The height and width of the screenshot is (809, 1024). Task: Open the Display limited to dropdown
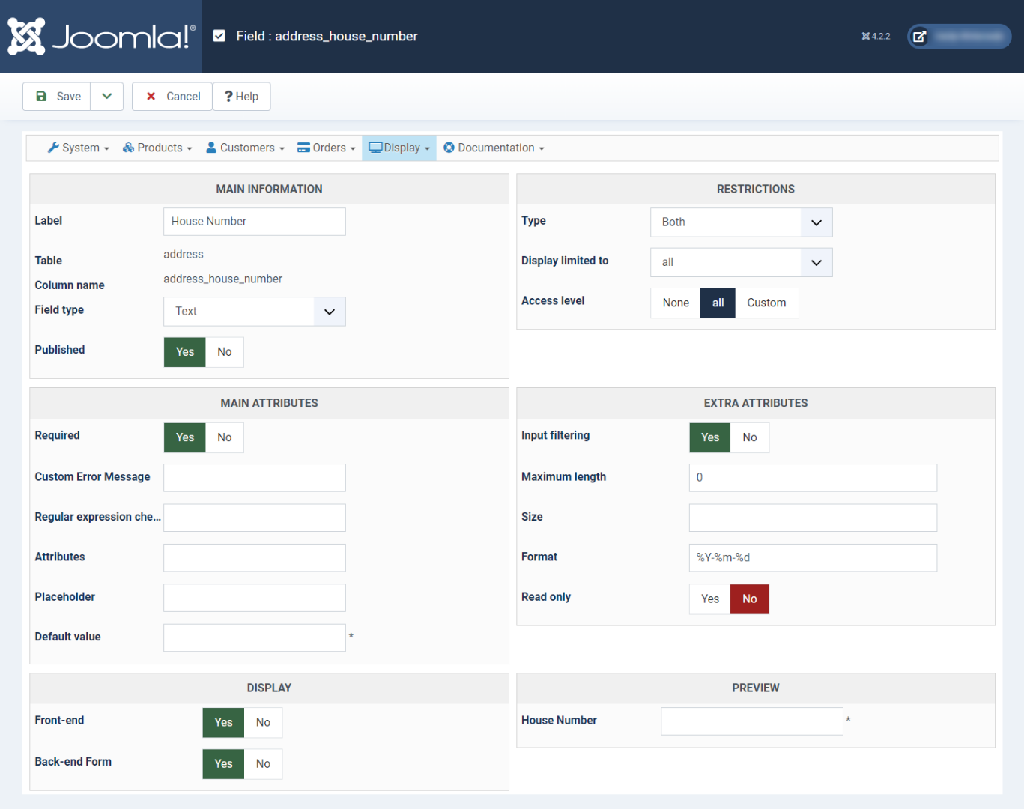tap(742, 262)
